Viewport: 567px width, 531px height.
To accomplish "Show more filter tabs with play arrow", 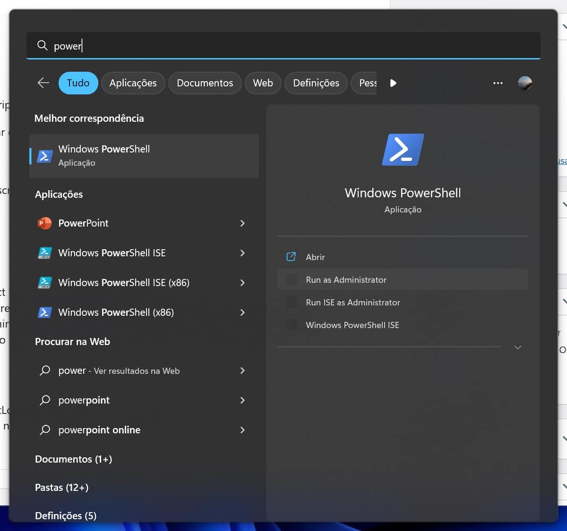I will click(x=393, y=83).
